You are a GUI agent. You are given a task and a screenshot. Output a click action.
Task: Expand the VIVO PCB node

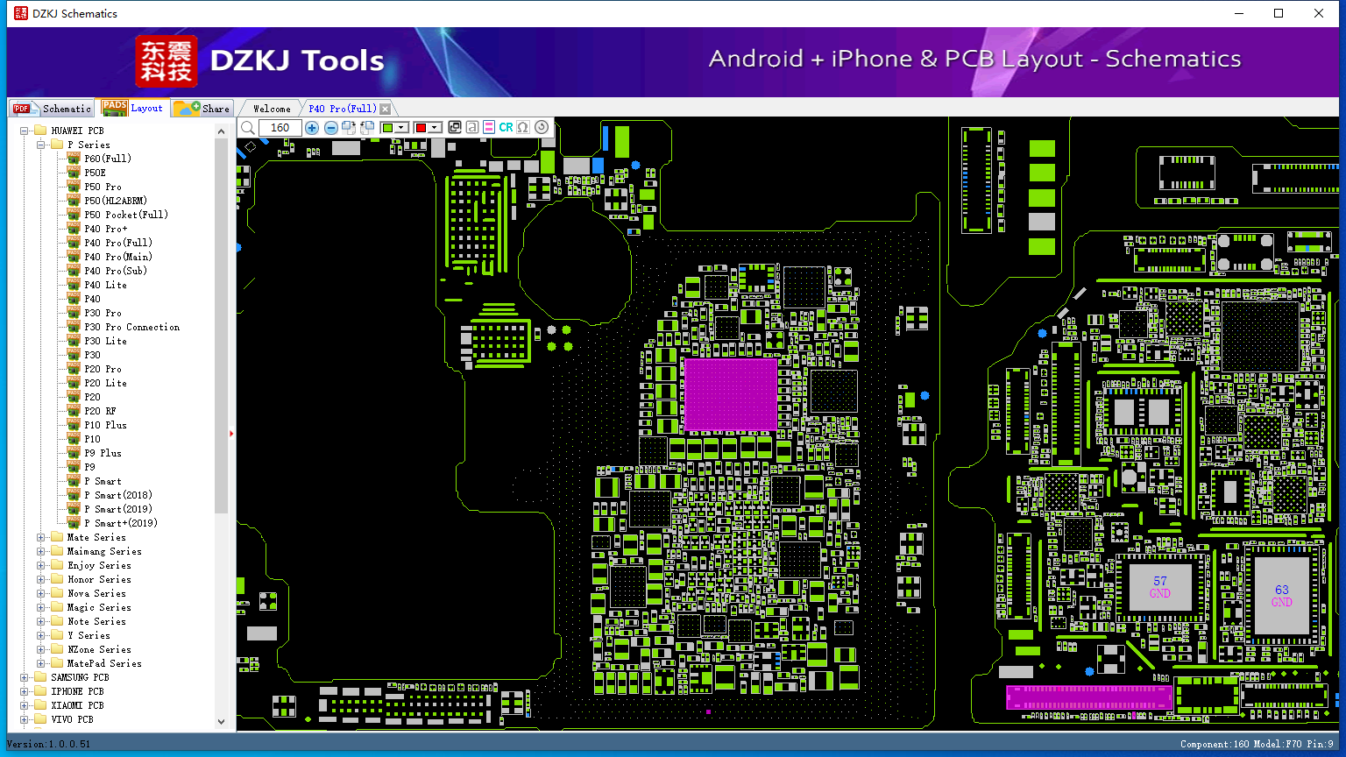tap(25, 719)
